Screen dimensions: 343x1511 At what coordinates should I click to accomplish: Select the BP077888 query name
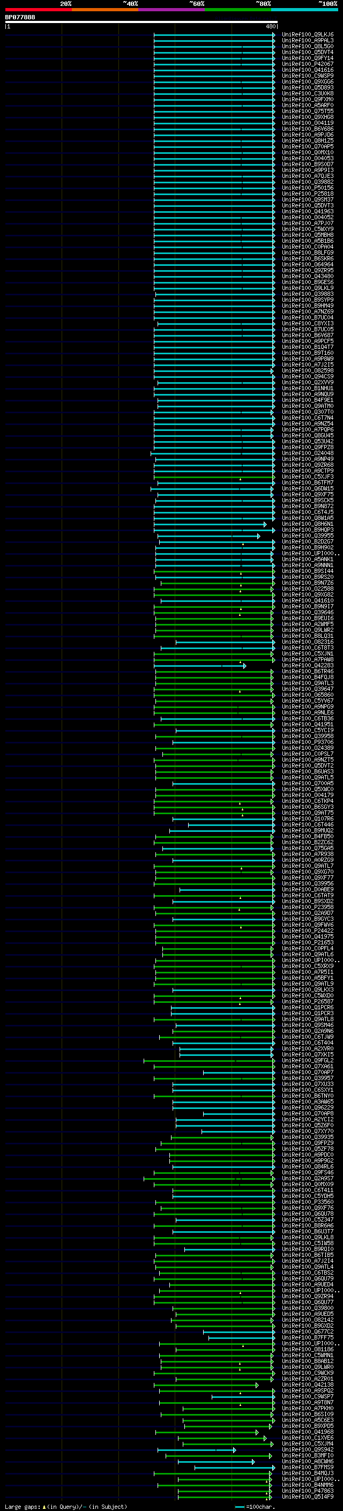coord(20,17)
